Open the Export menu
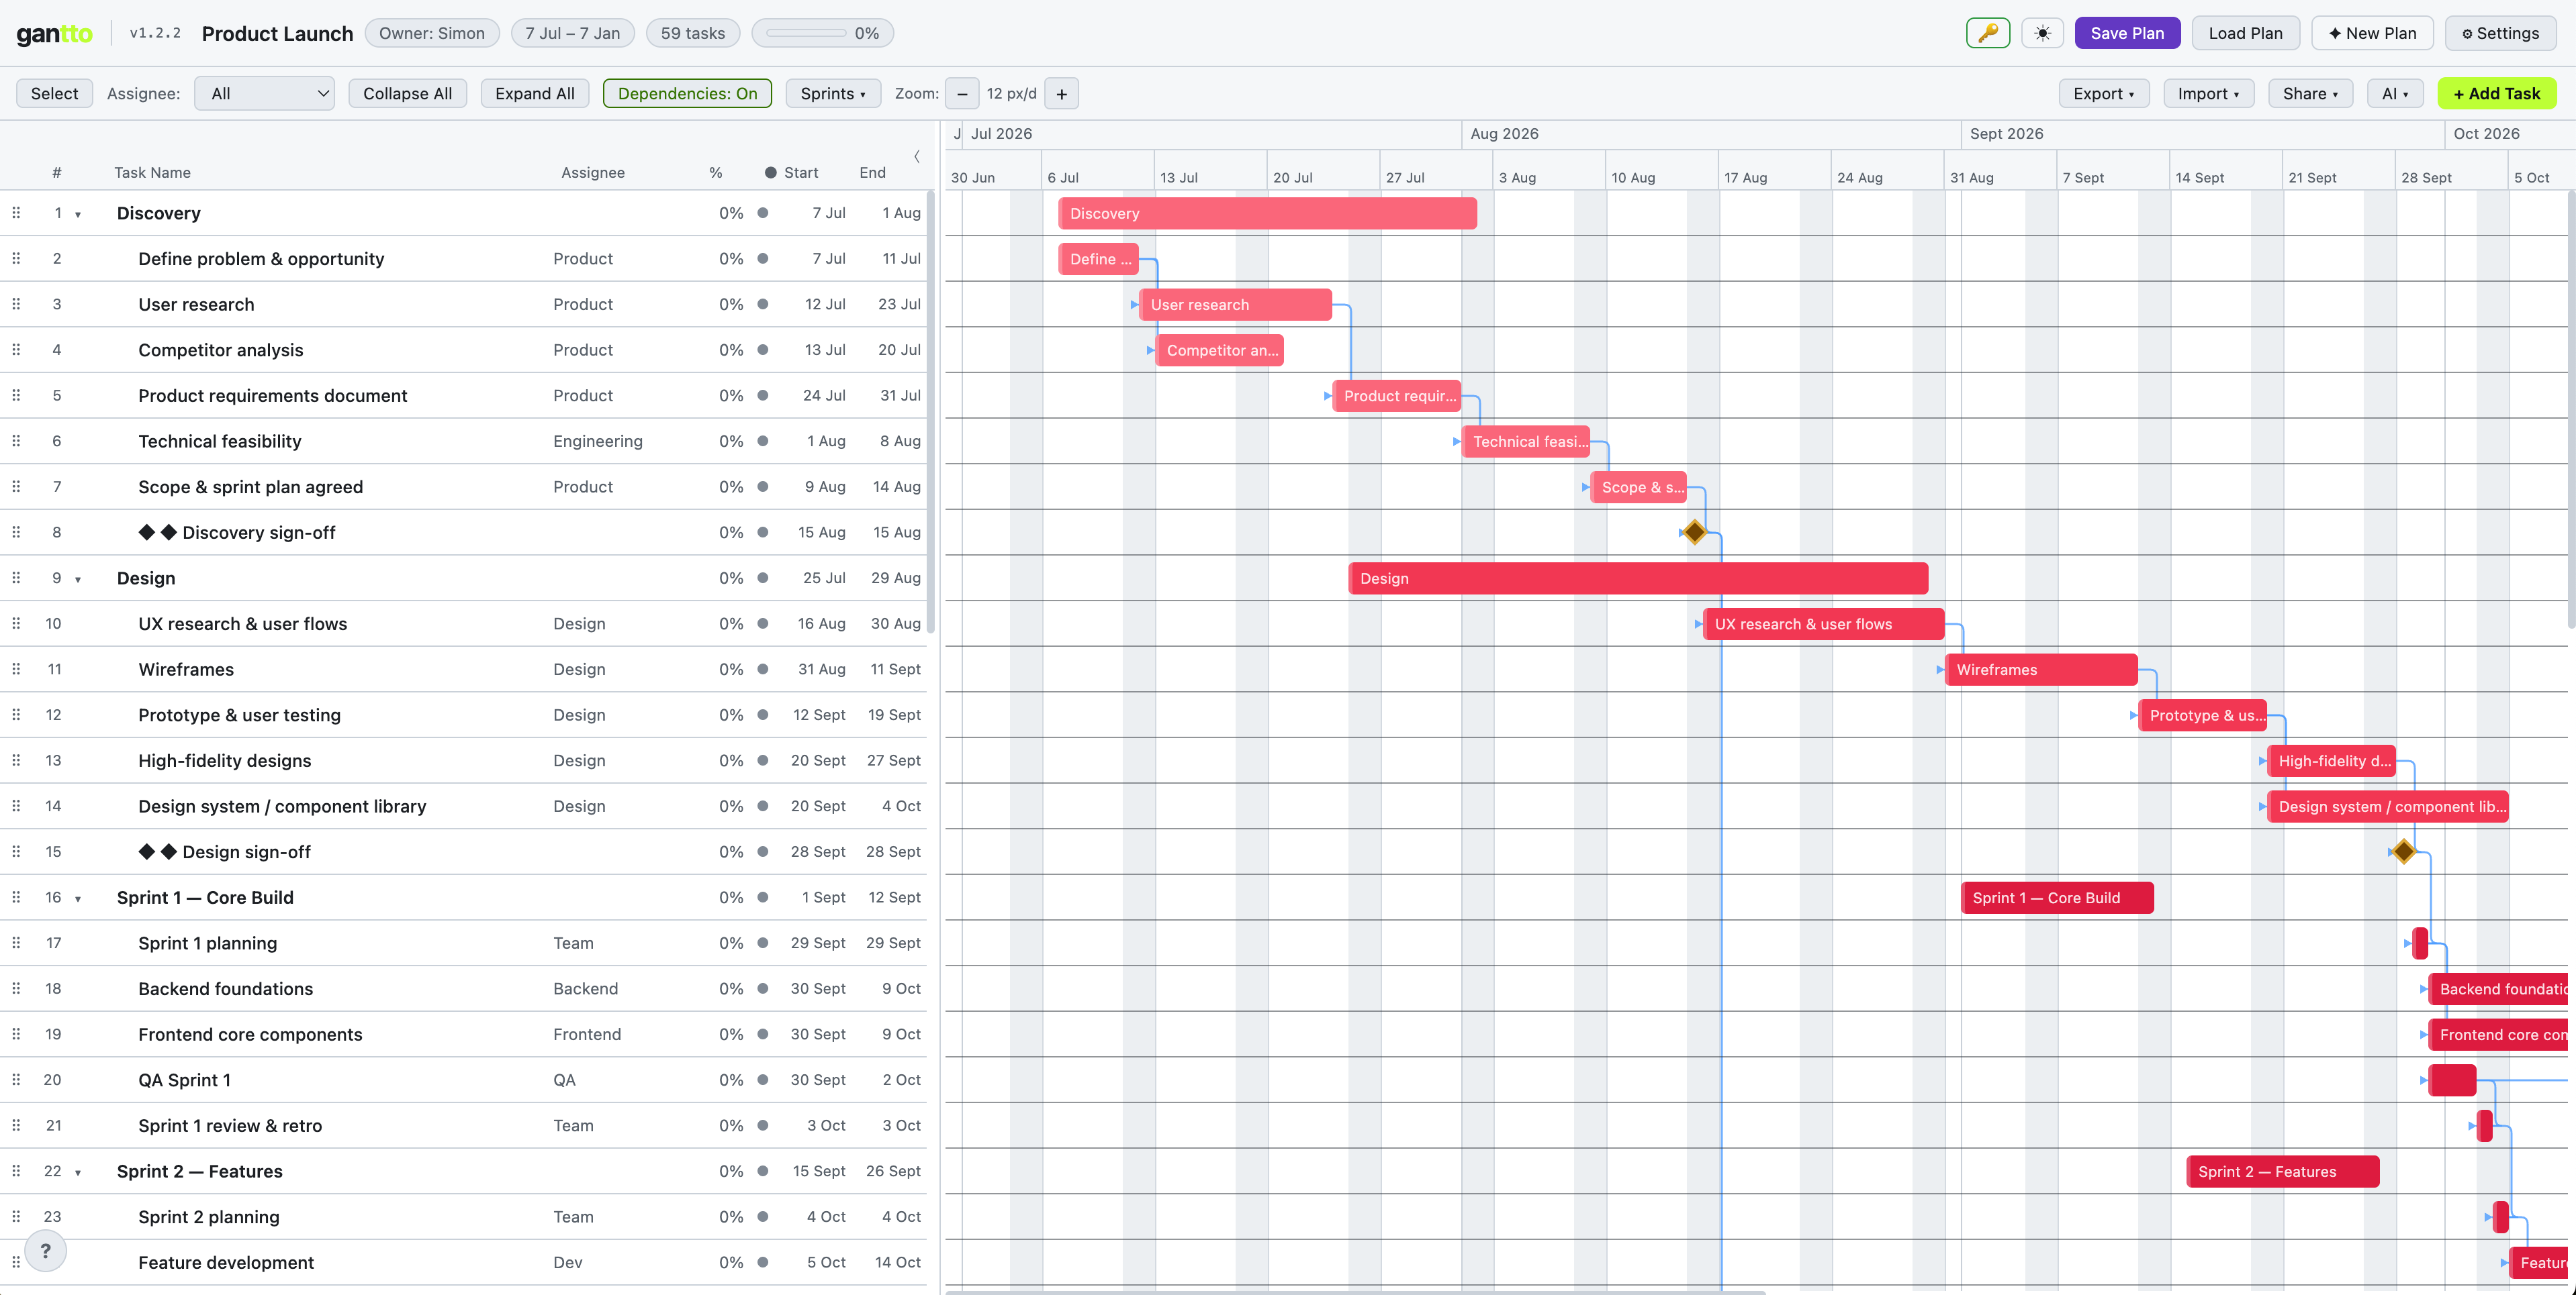 (x=2104, y=94)
